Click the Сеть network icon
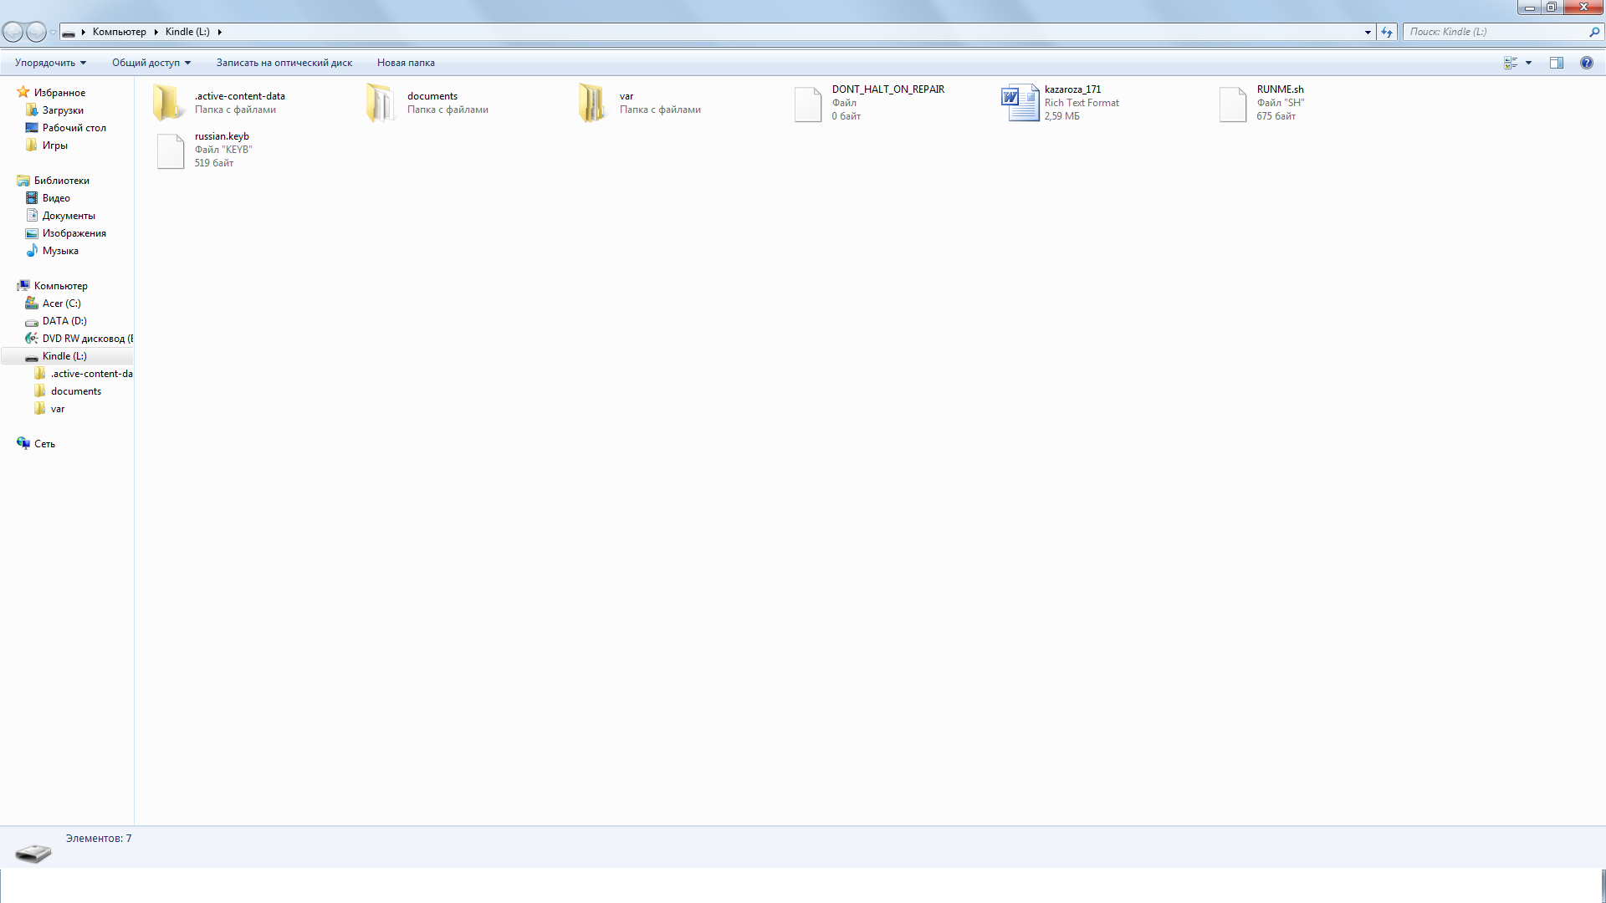Viewport: 1606px width, 903px height. 23,443
